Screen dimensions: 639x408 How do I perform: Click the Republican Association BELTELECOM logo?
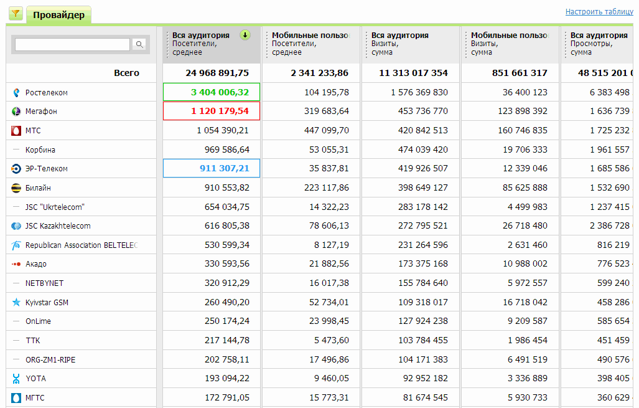16,245
